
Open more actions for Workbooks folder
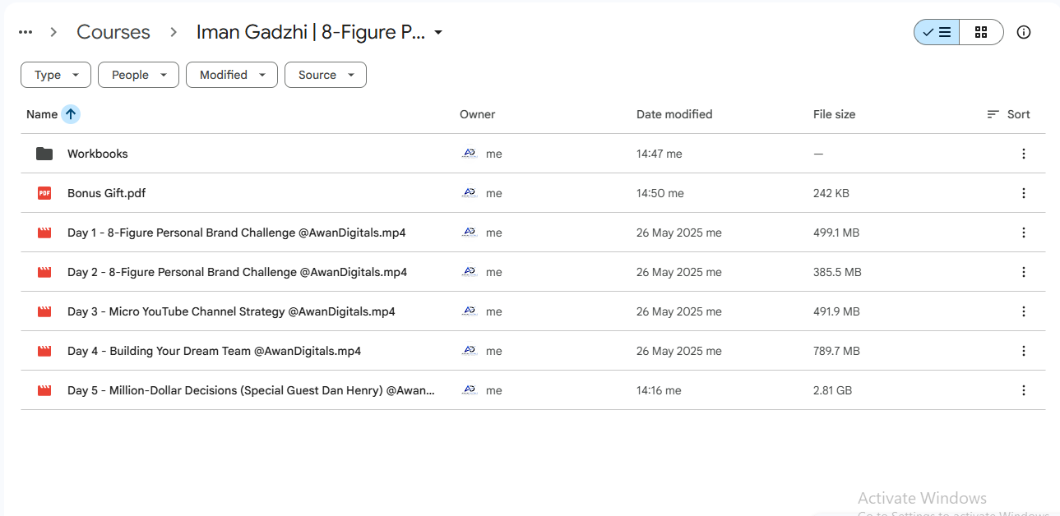tap(1024, 154)
